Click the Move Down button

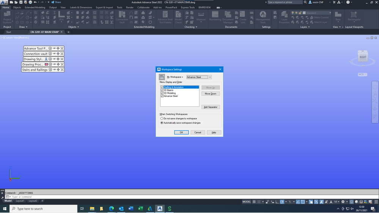(211, 94)
